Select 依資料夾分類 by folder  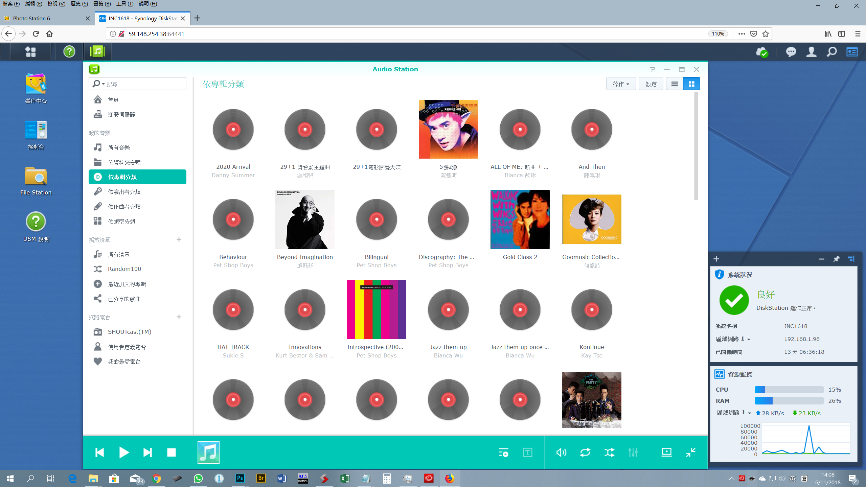[137, 162]
